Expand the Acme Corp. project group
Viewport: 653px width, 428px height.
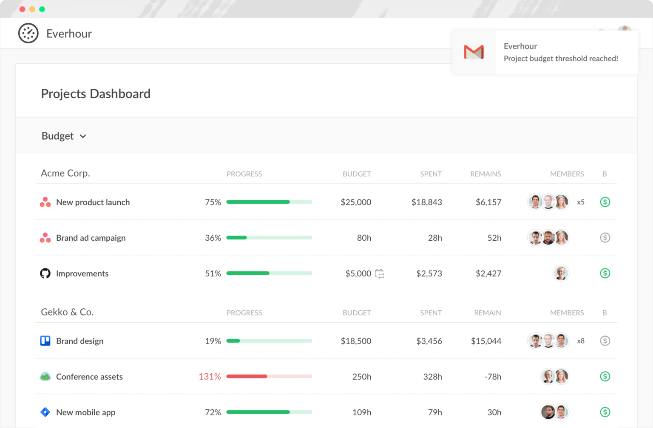(x=65, y=173)
